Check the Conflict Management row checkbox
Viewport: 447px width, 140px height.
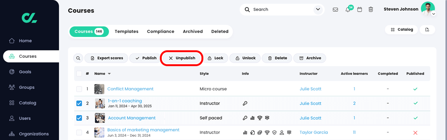(79, 89)
